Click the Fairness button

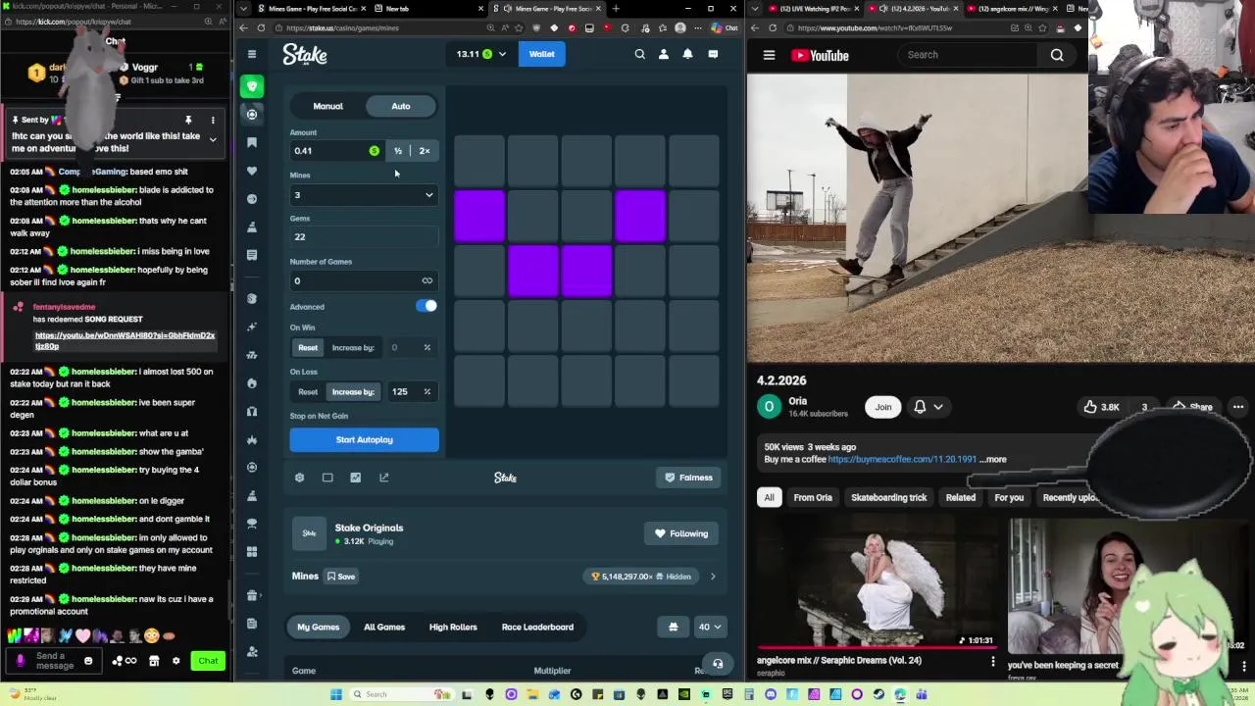click(x=688, y=478)
